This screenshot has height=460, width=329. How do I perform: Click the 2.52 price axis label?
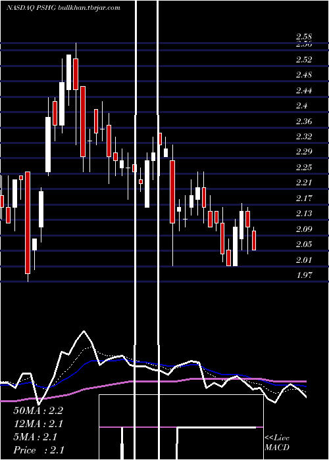[x=304, y=60]
